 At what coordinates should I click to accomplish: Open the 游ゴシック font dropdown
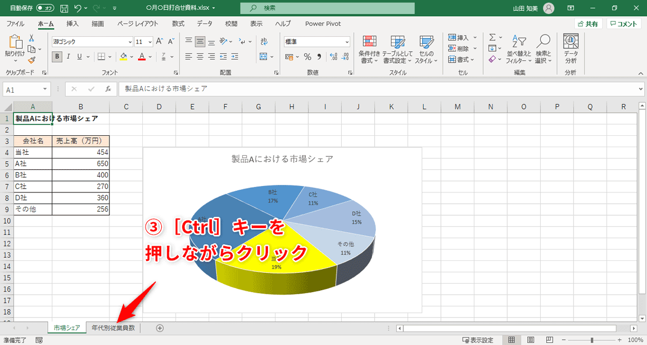click(x=131, y=42)
